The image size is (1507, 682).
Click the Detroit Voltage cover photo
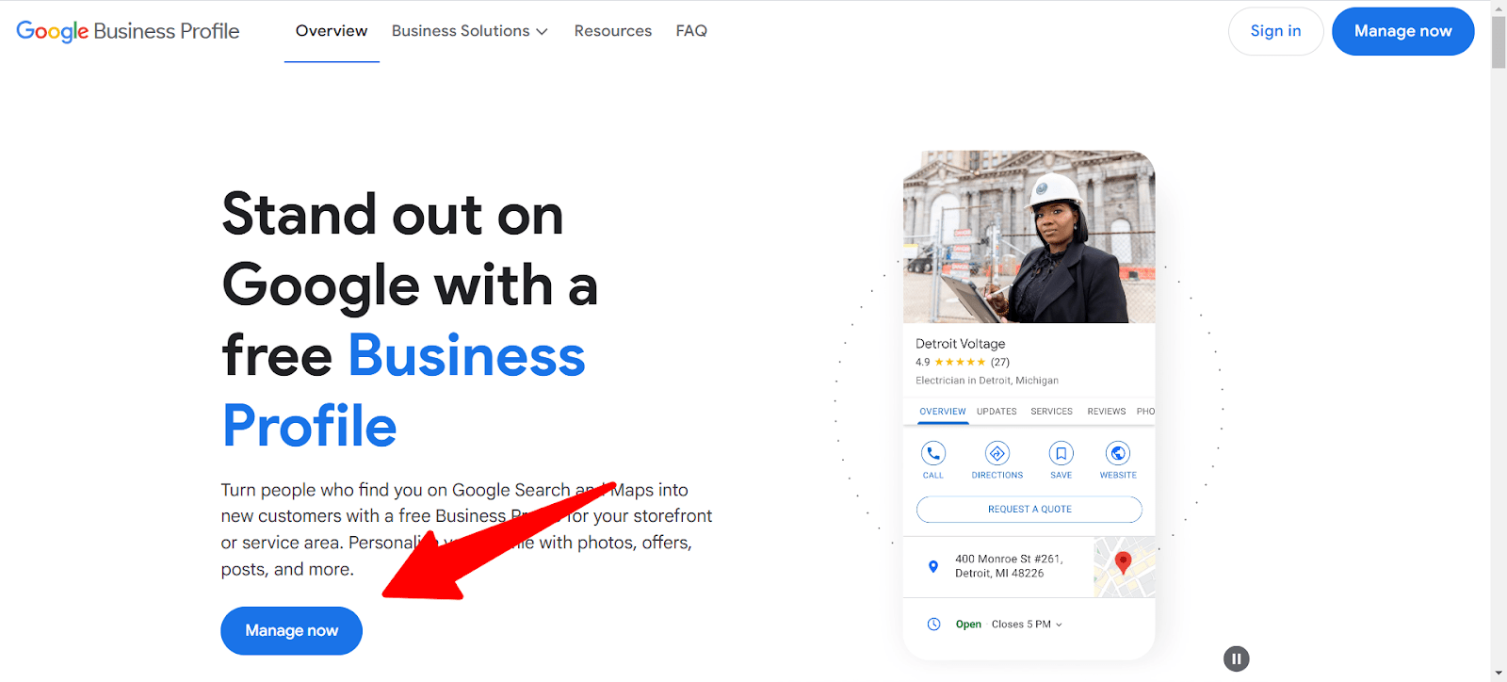point(1029,237)
